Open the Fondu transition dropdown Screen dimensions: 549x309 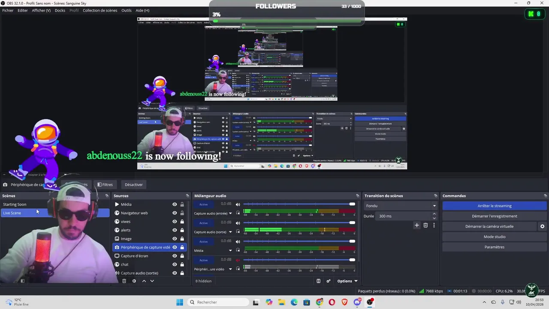pyautogui.click(x=401, y=206)
